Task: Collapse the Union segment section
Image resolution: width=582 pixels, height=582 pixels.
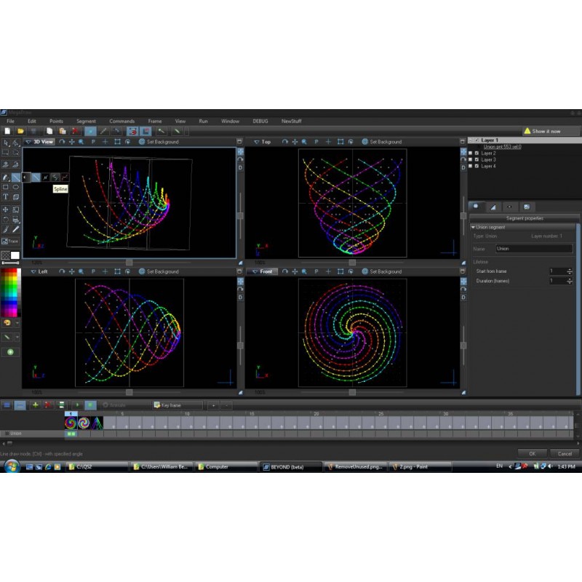Action: pyautogui.click(x=473, y=227)
